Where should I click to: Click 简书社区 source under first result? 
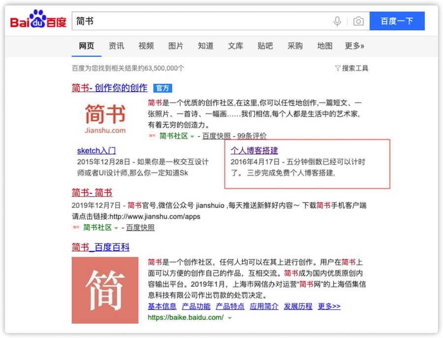pyautogui.click(x=174, y=136)
